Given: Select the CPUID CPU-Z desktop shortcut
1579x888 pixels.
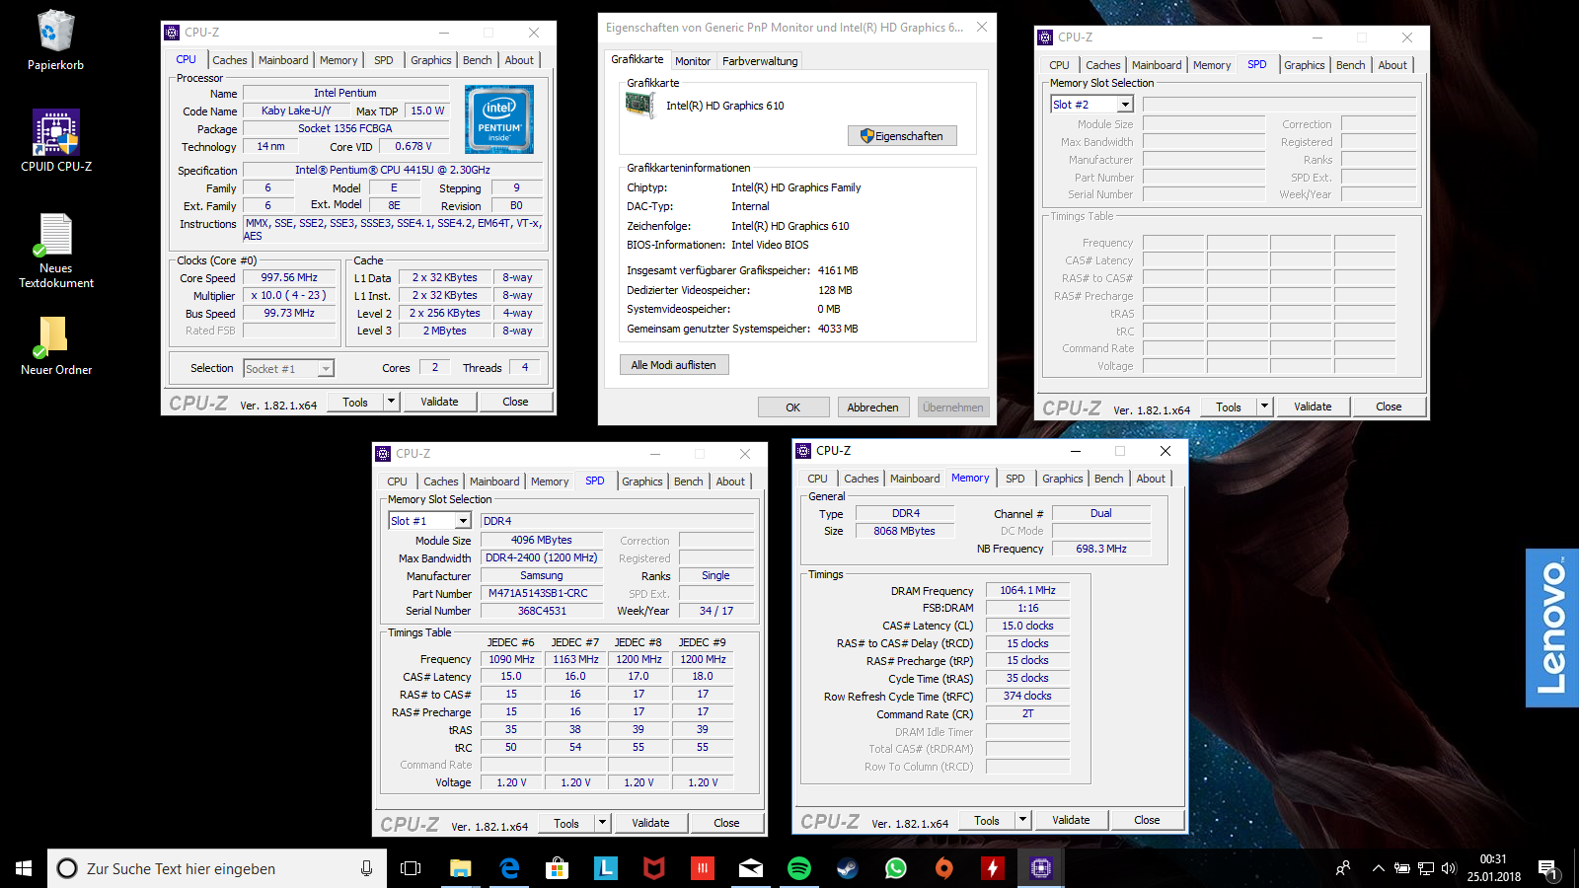Looking at the screenshot, I should coord(56,141).
